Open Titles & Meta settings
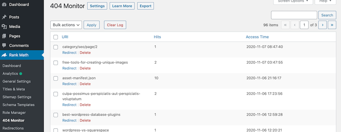 tap(14, 89)
